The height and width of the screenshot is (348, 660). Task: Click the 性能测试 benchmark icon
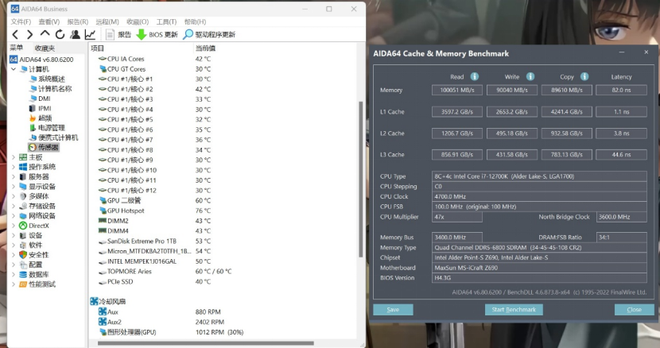(x=23, y=284)
